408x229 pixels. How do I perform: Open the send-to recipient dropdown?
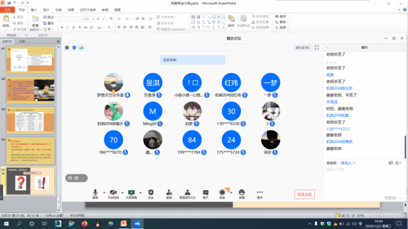(x=348, y=163)
